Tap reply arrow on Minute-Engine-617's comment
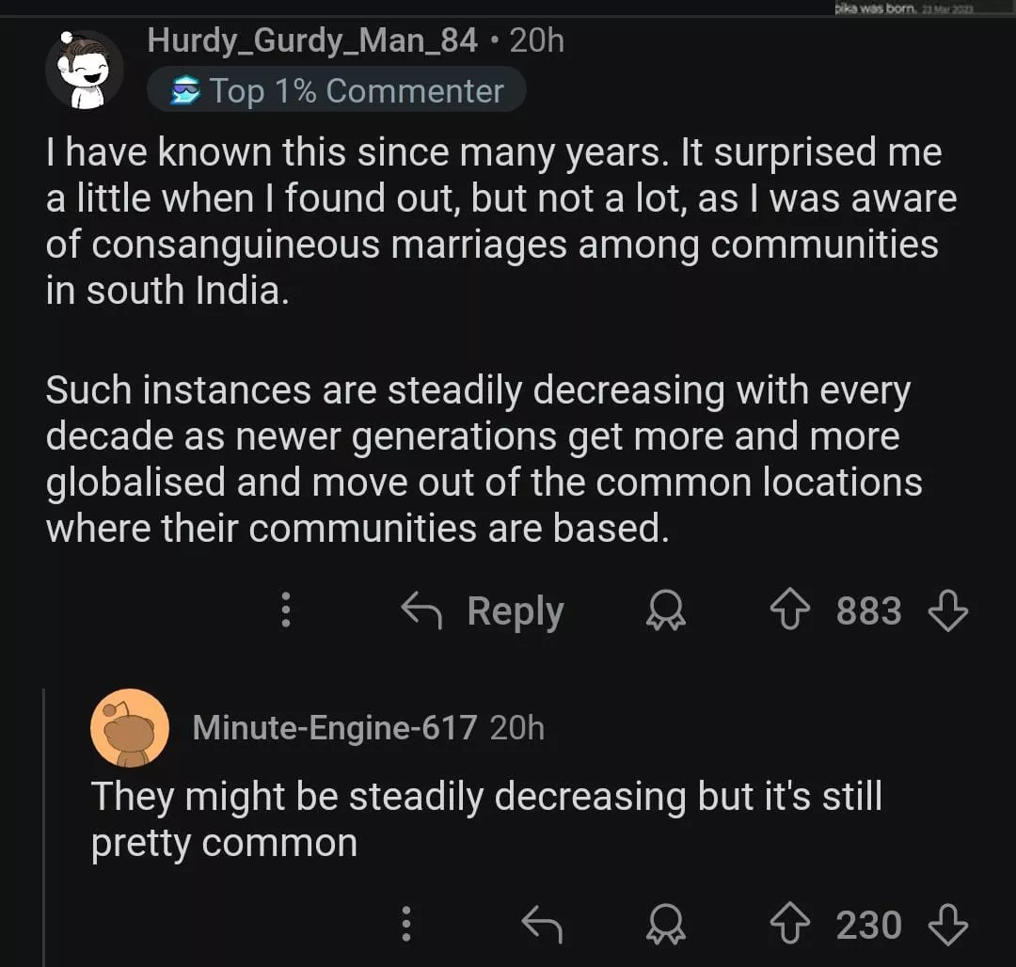The height and width of the screenshot is (967, 1016). pos(542,926)
